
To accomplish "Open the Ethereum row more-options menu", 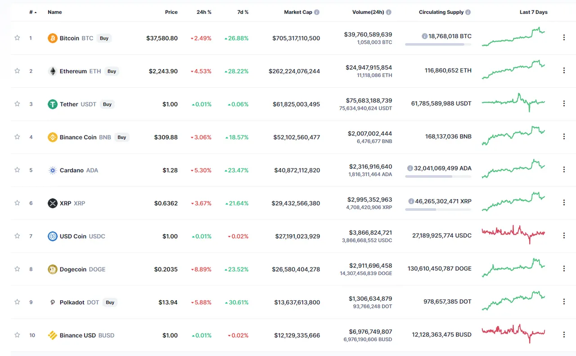I will (x=564, y=71).
